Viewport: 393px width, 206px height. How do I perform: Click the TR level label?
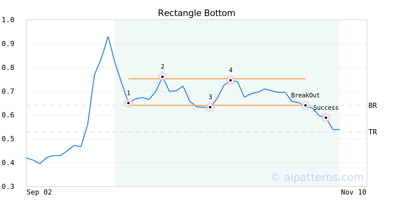(x=372, y=132)
